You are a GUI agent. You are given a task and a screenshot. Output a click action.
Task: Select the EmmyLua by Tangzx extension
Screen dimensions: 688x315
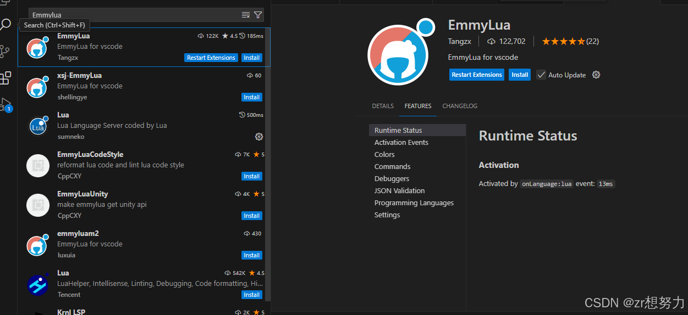(144, 47)
